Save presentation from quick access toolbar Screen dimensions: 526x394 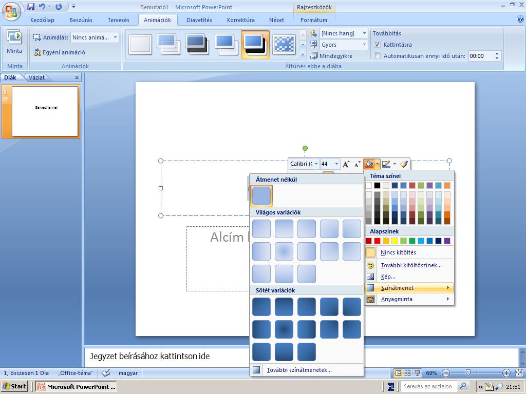pos(31,6)
